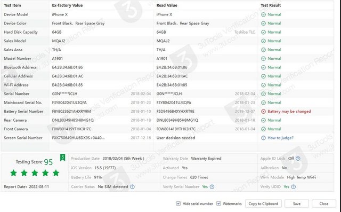Click the ex-factory serial number G0N******JCLH

click(x=64, y=94)
